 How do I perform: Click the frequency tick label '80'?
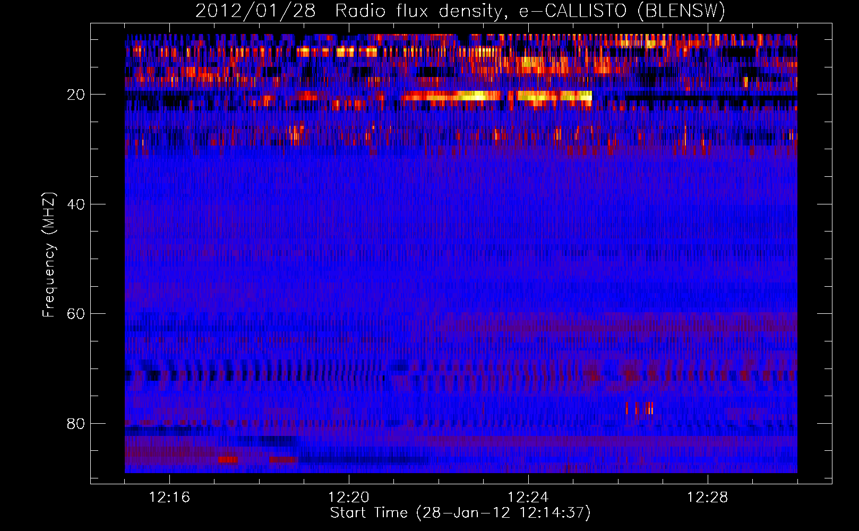click(x=76, y=424)
